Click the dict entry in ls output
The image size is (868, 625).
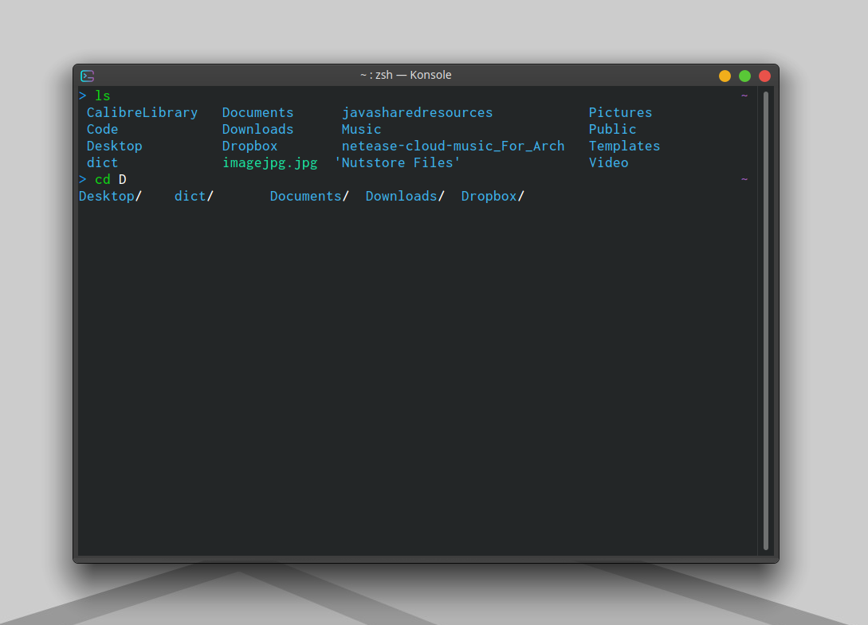(102, 162)
